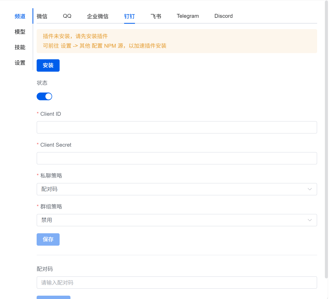The width and height of the screenshot is (329, 299).
Task: Click the 安装 install button
Action: pyautogui.click(x=48, y=65)
